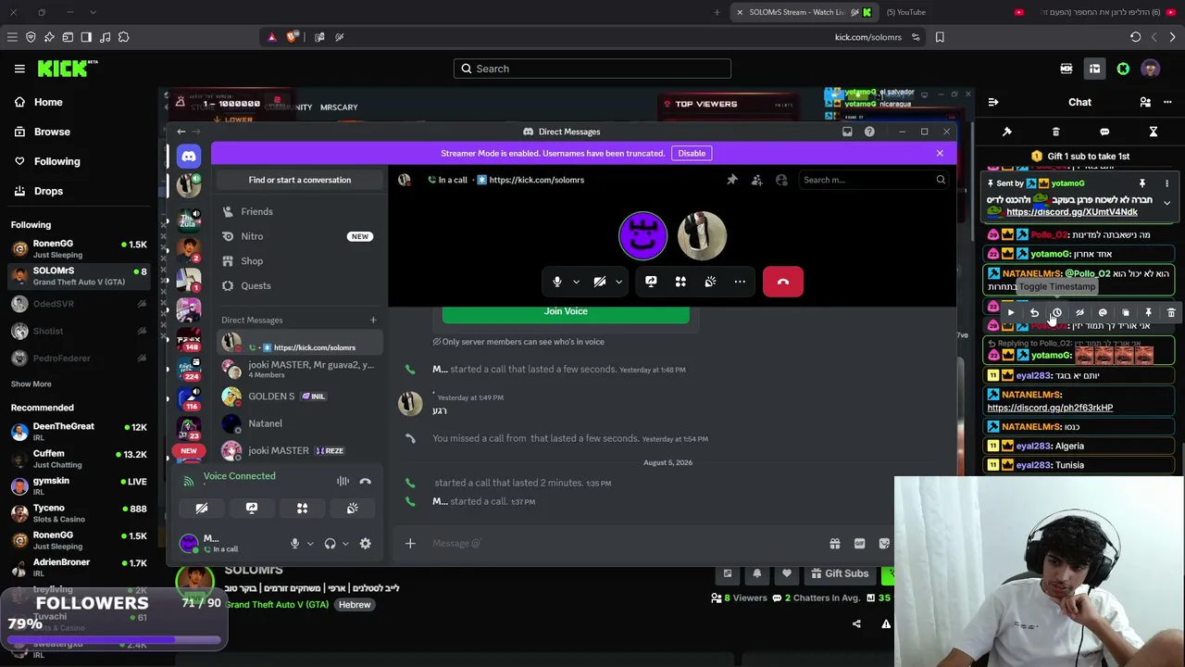1185x667 pixels.
Task: Open Home in Kick sidebar
Action: [48, 102]
